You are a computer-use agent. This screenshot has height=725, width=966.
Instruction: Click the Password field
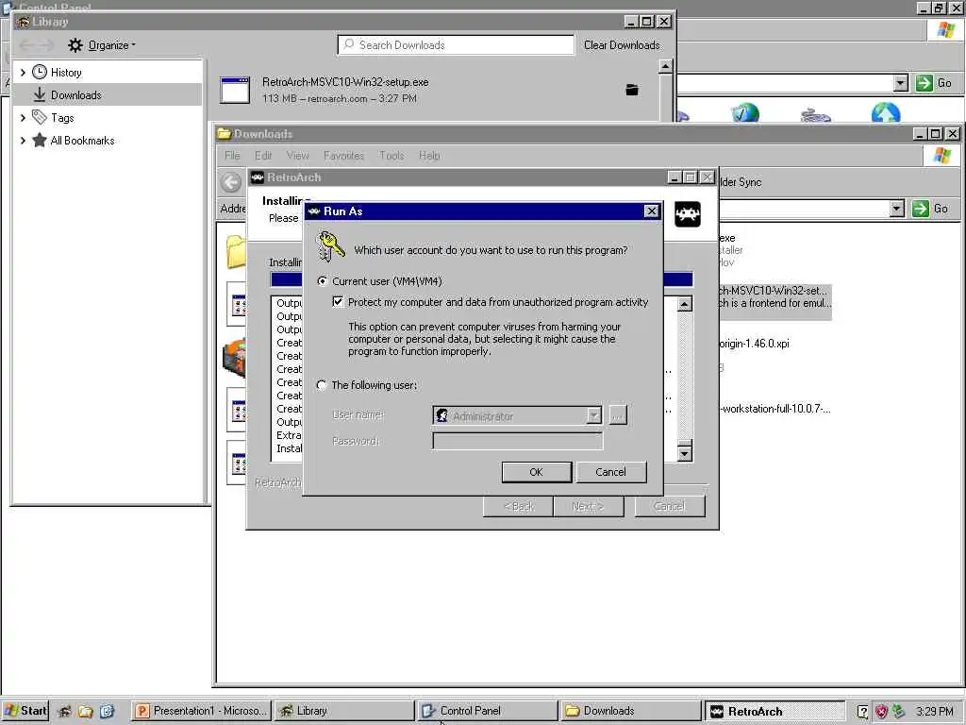point(518,441)
